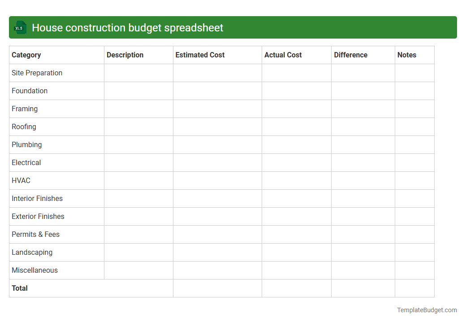Click the Electrical category cell
The width and height of the screenshot is (466, 323).
point(26,162)
